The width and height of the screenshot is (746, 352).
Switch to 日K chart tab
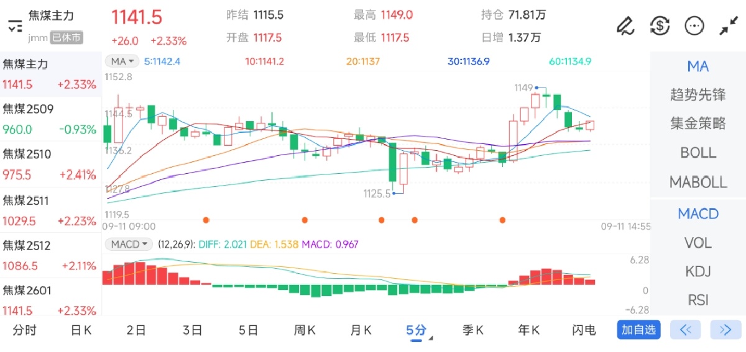[81, 330]
